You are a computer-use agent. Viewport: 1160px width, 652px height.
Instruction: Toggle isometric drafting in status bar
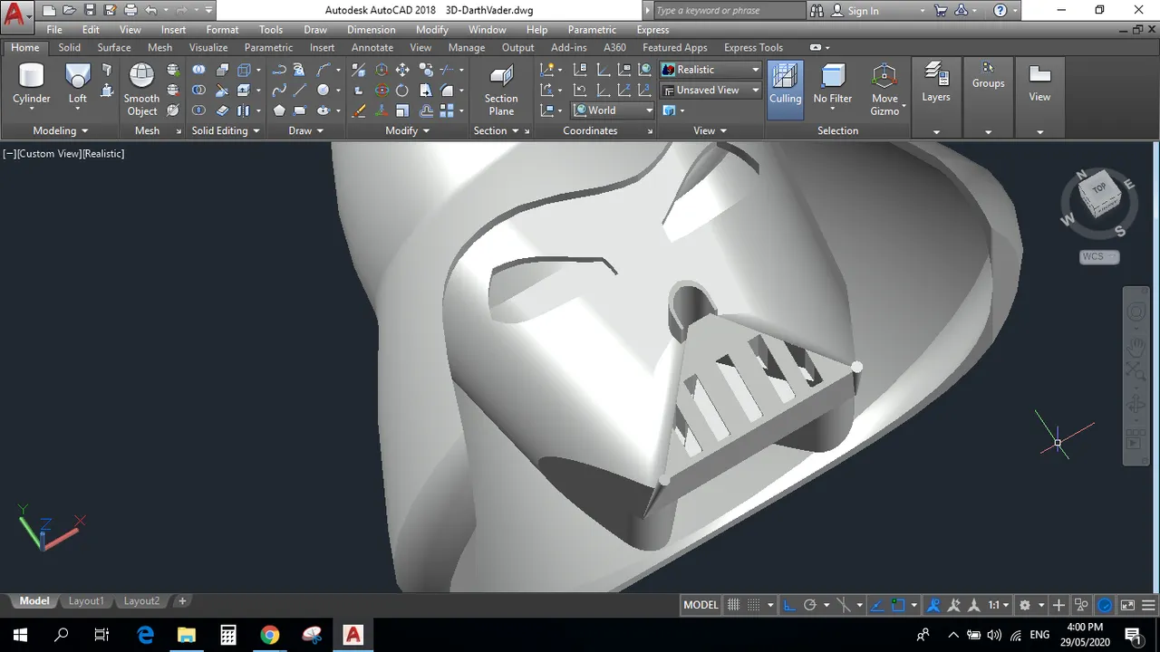click(844, 605)
